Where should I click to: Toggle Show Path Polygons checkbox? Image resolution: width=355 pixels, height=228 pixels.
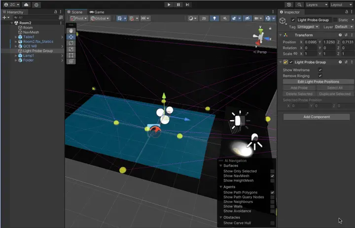[x=272, y=193]
